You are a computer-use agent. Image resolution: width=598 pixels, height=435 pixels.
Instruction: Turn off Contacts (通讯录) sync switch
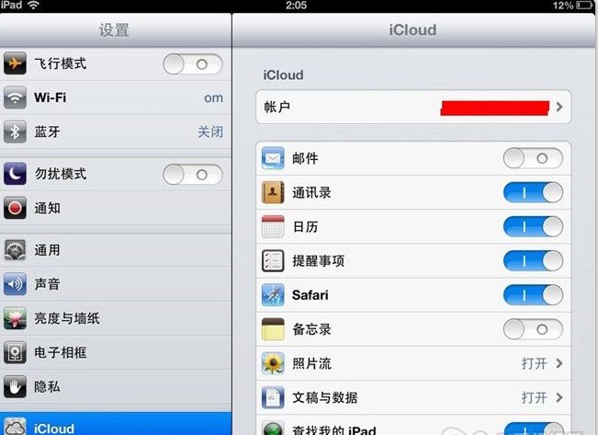[x=533, y=192]
